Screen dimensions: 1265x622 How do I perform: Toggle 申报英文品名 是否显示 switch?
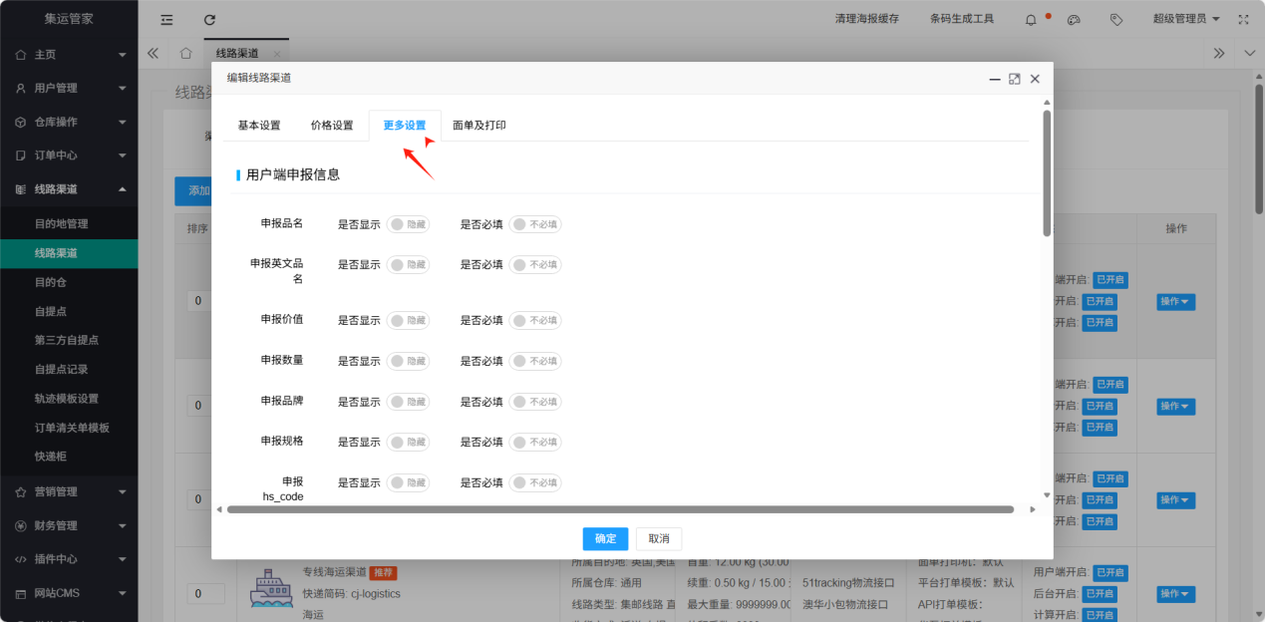[x=408, y=264]
